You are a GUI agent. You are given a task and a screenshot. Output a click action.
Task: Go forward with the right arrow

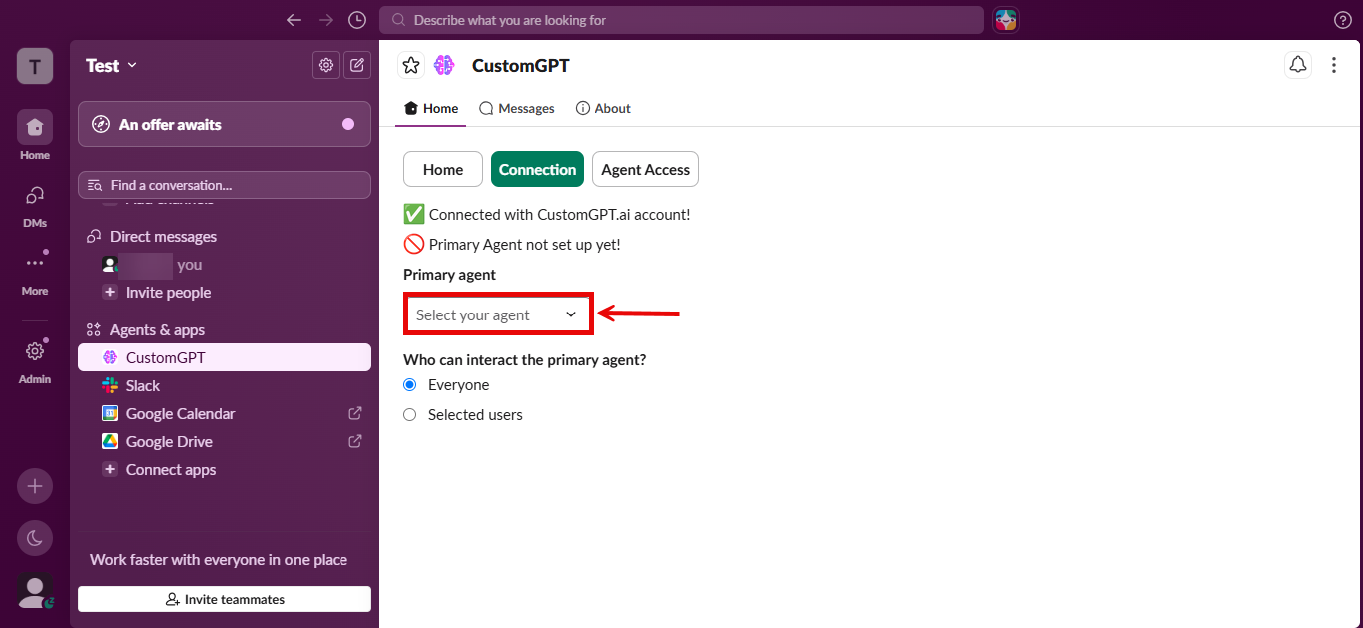pos(326,20)
